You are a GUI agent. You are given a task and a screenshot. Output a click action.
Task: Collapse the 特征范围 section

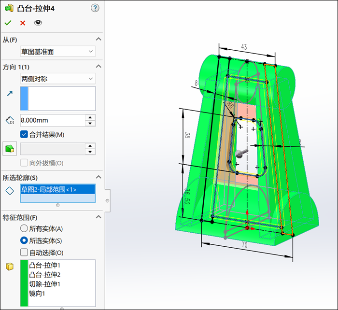tap(99, 217)
